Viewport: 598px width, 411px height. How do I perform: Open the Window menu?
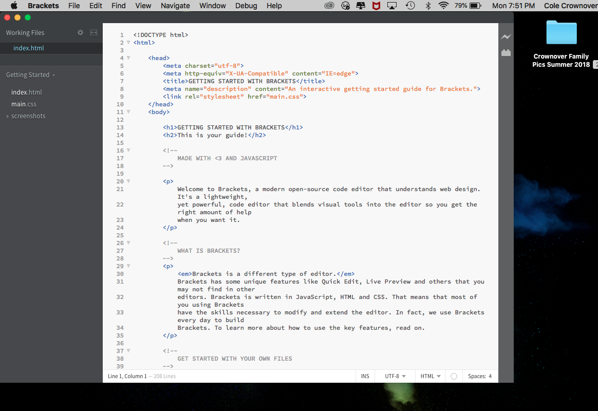point(212,6)
